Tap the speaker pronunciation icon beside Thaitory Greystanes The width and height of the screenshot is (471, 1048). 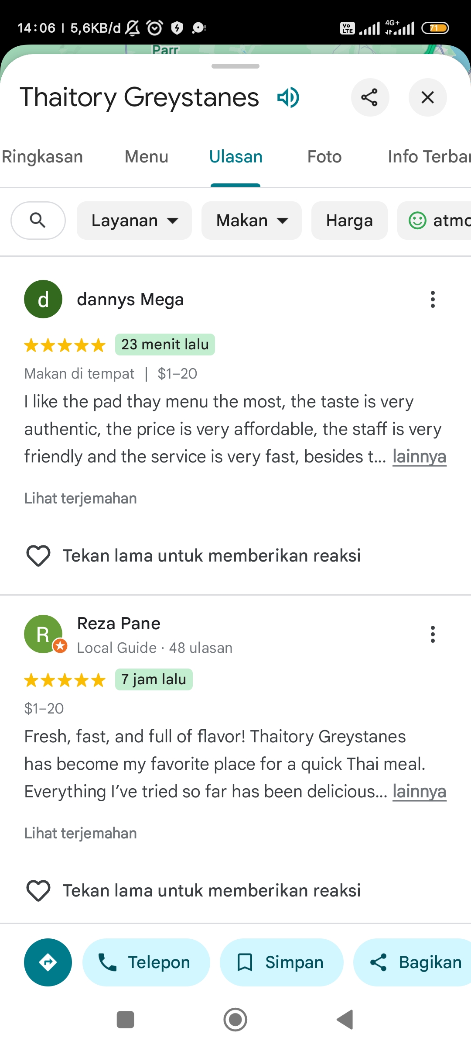[x=288, y=97]
